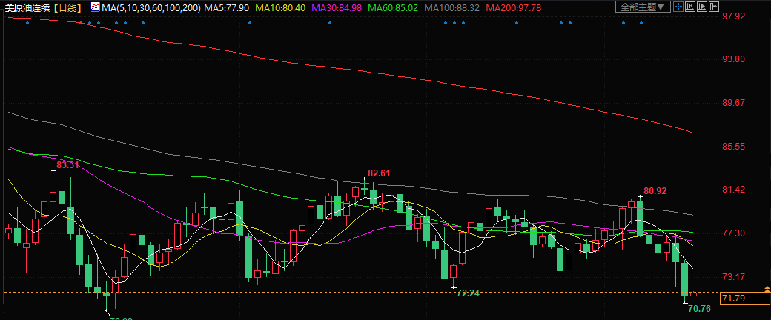Click the MA5:77.90 legend value

click(226, 7)
